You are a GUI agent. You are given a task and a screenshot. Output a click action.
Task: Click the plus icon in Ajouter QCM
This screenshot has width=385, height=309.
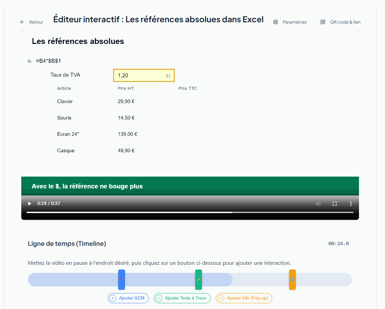(x=113, y=298)
